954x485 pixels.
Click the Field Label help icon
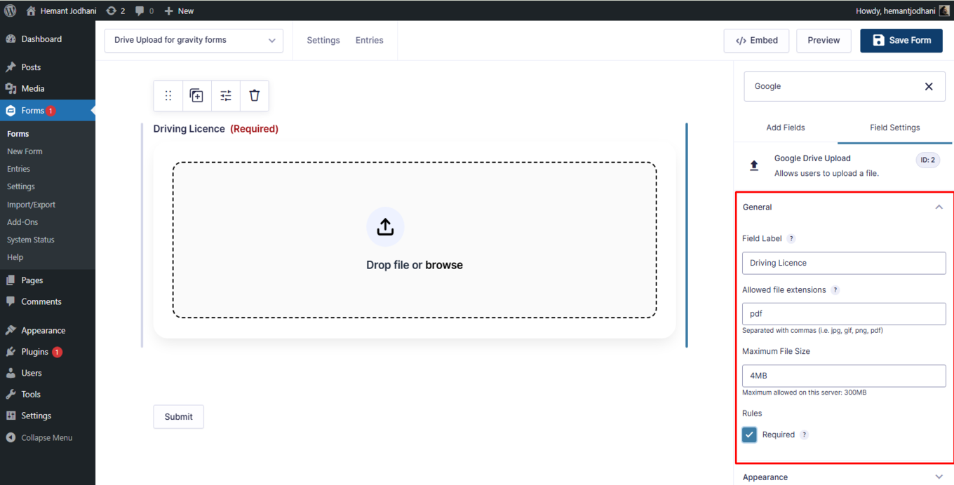click(791, 238)
